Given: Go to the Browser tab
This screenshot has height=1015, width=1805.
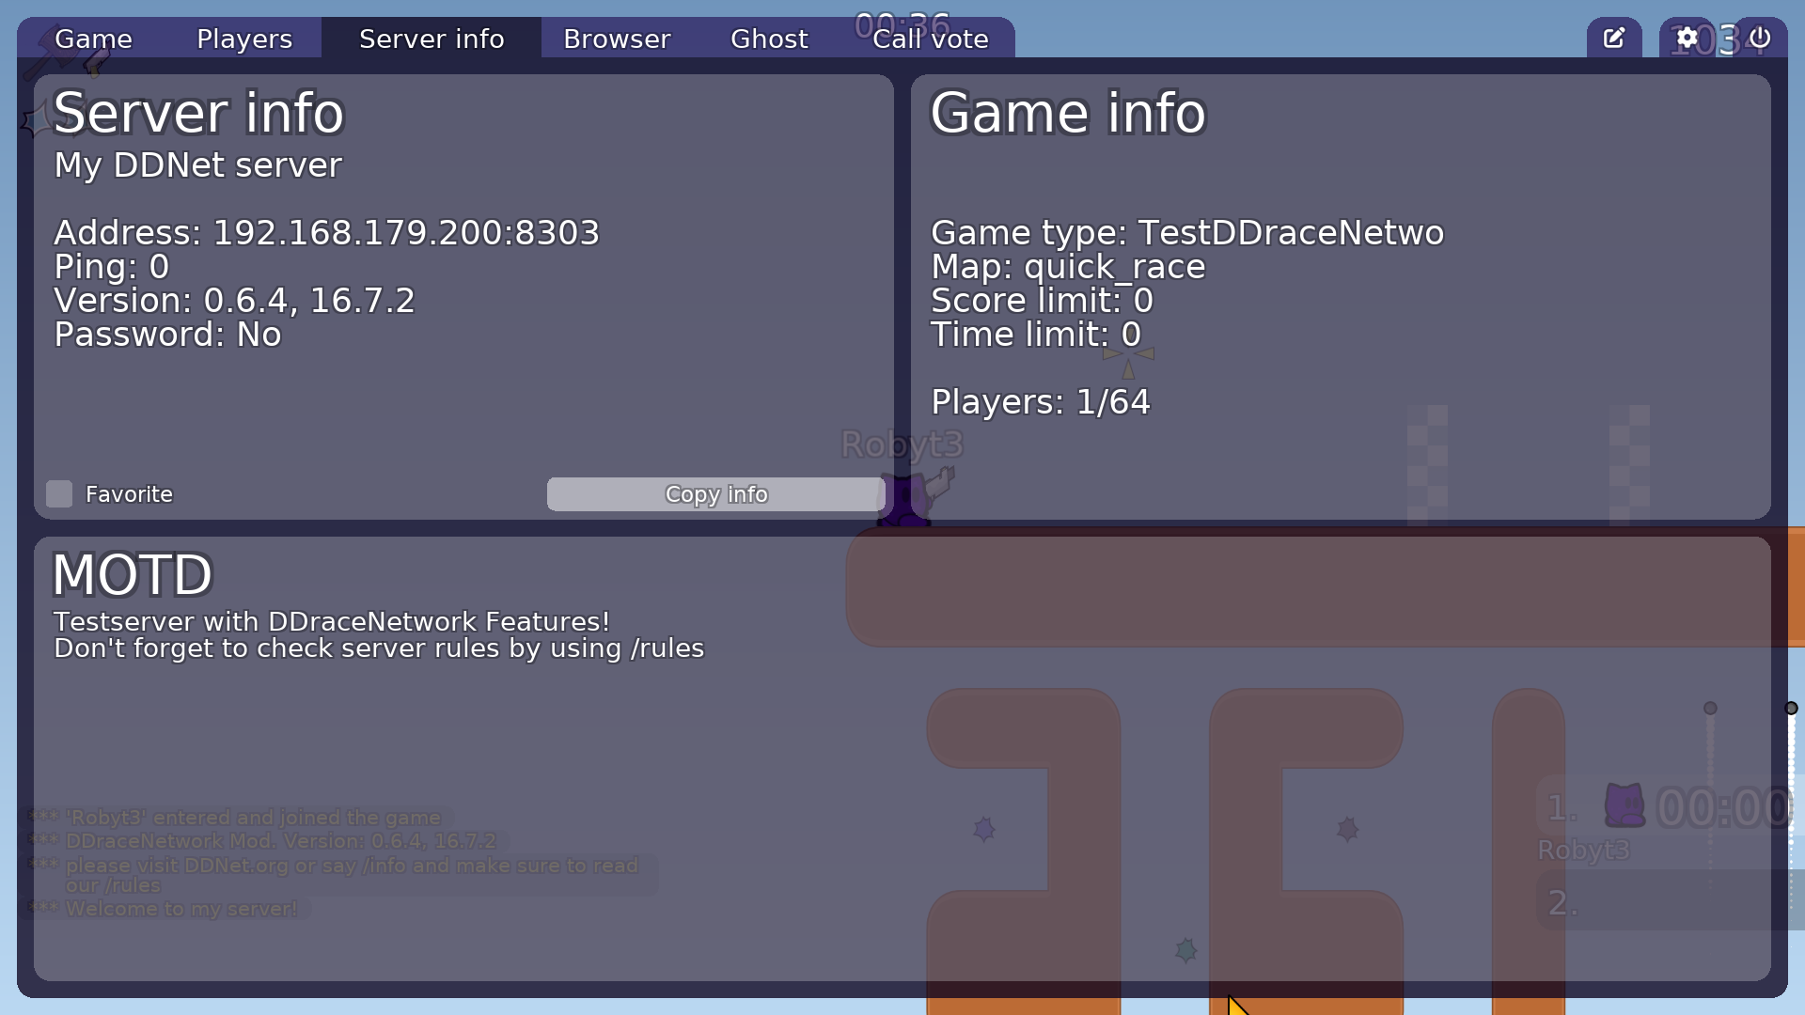Looking at the screenshot, I should (617, 39).
